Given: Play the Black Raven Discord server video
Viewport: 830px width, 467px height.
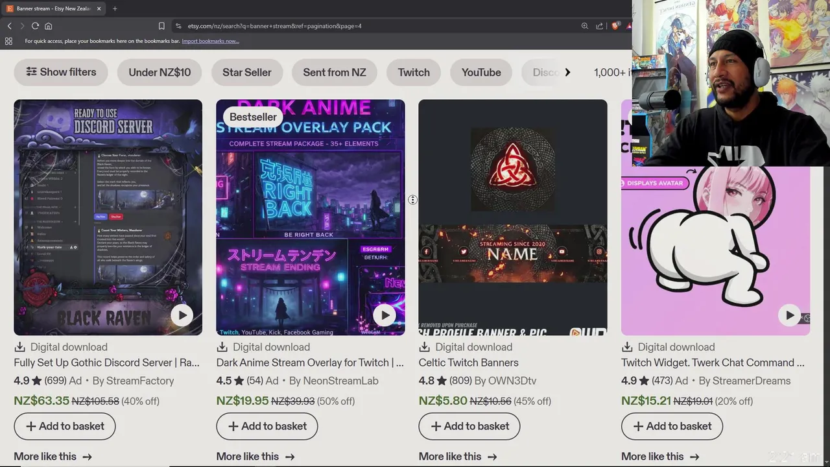Looking at the screenshot, I should tap(182, 315).
